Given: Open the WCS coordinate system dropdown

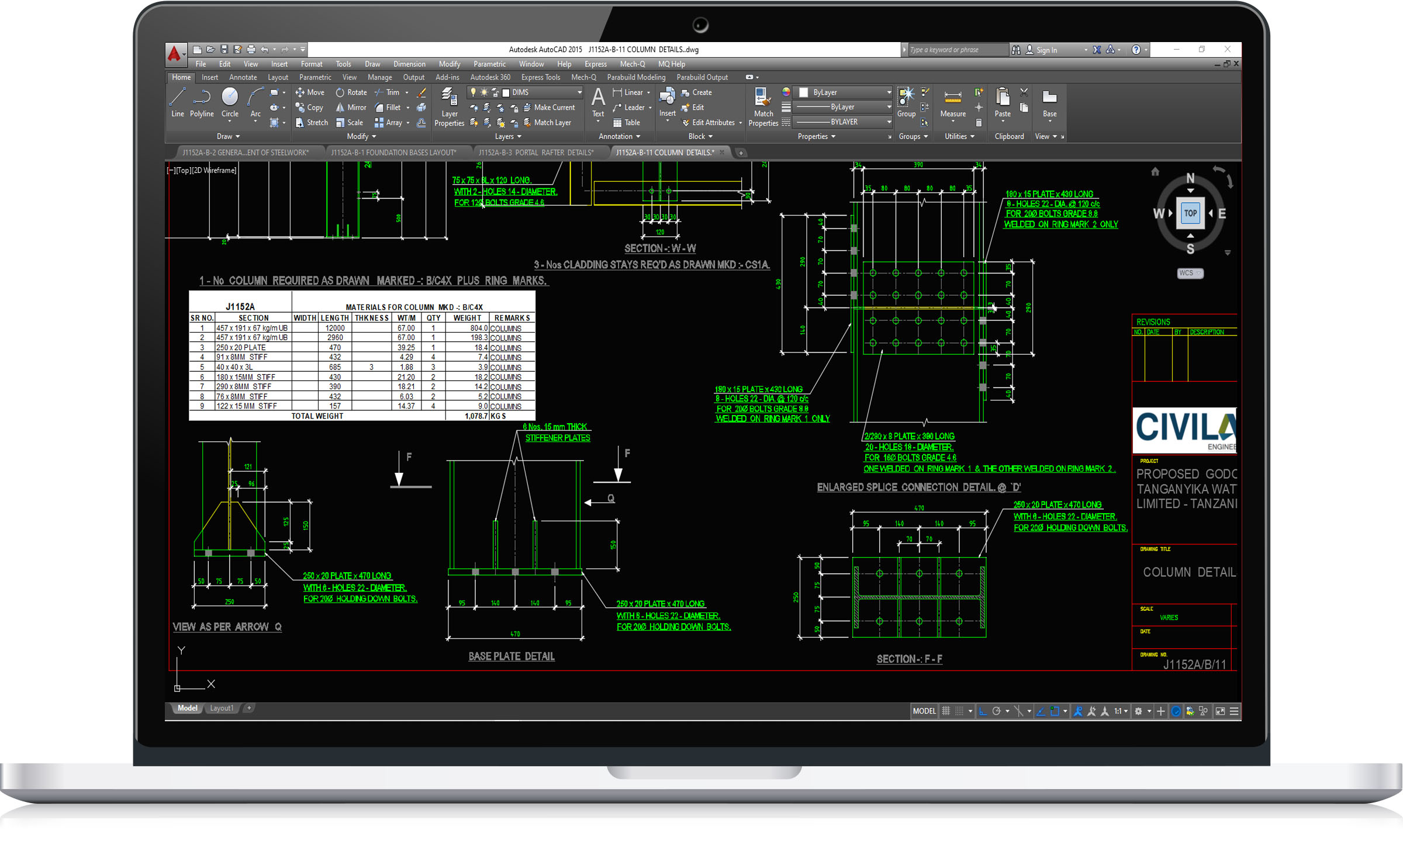Looking at the screenshot, I should click(1190, 274).
